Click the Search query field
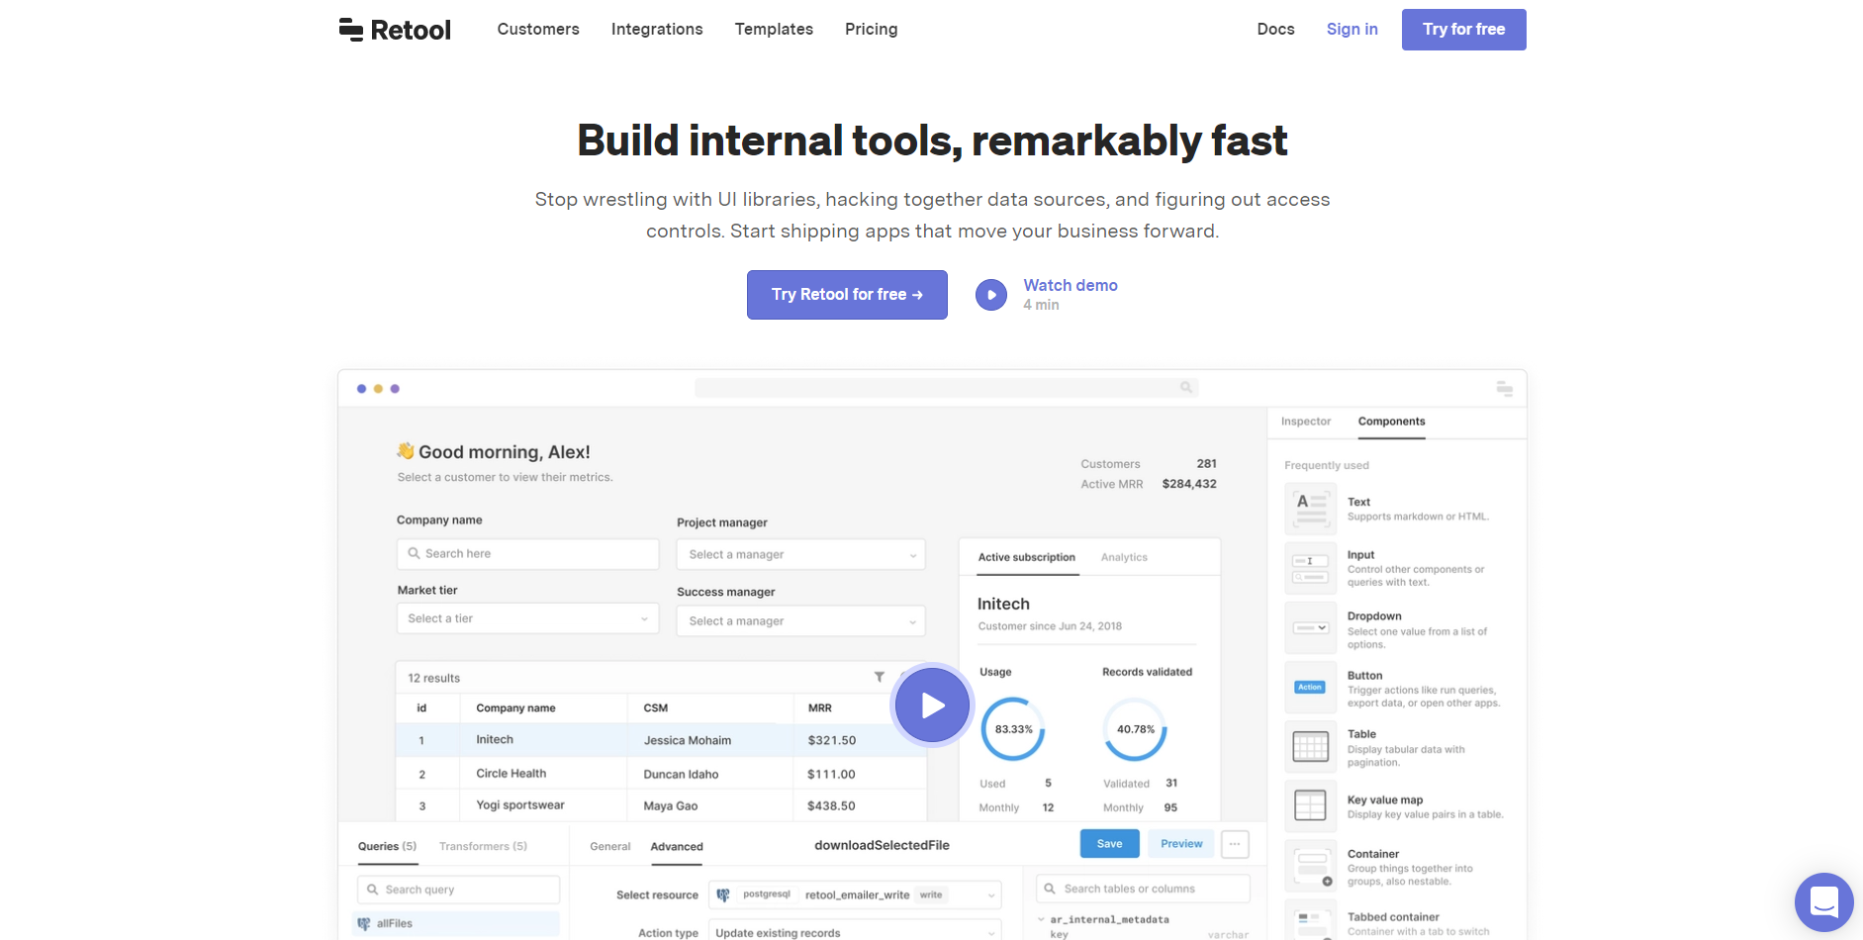Screen dimensions: 1863x940 click(457, 890)
